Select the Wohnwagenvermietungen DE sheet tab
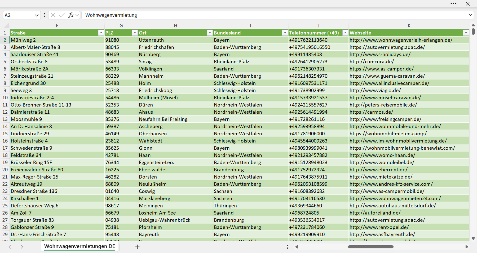Image resolution: width=477 pixels, height=253 pixels. pyautogui.click(x=79, y=246)
